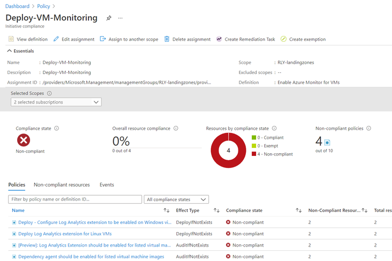The image size is (392, 261).
Task: Click the View definition button label
Action: 32,39
